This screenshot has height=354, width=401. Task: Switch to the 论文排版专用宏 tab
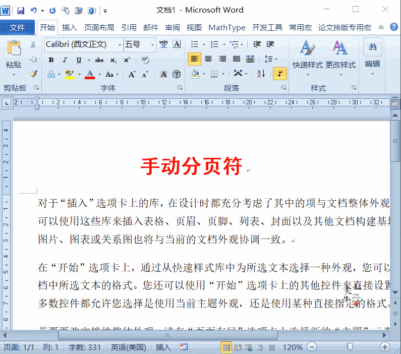point(345,27)
